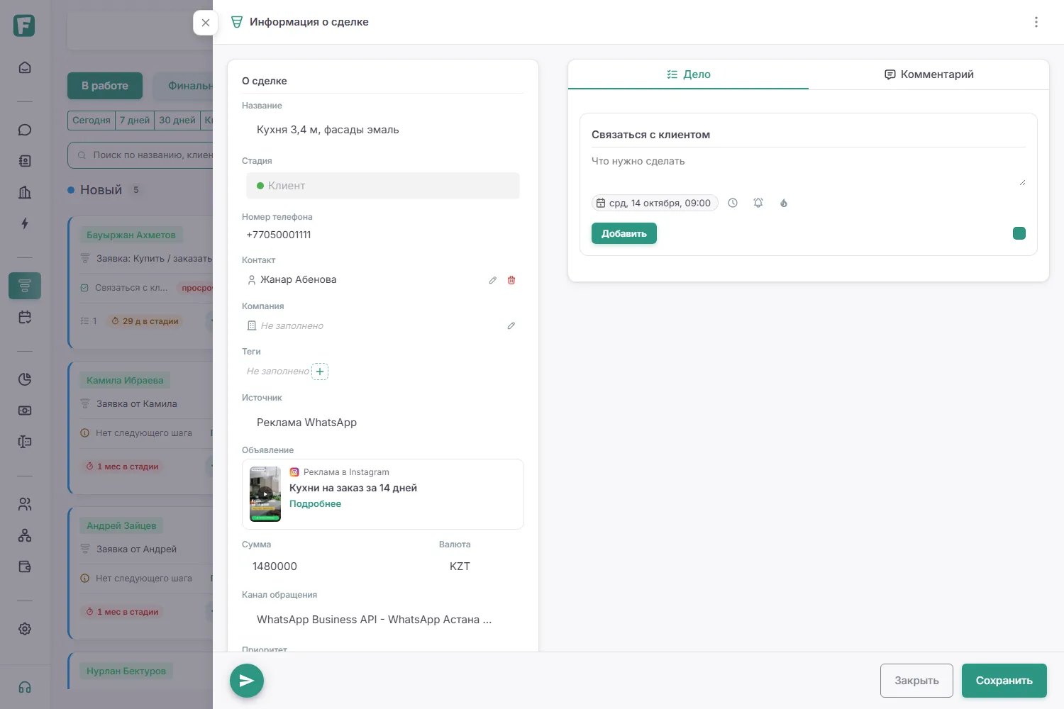Viewport: 1064px width, 709px height.
Task: Open the calendar icon in the sidebar
Action: (25, 317)
